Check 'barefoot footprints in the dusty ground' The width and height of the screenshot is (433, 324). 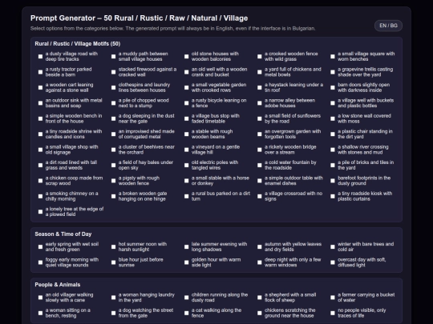(333, 181)
